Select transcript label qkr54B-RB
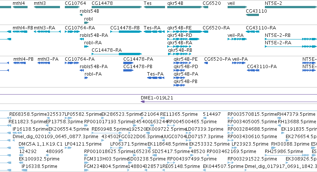Image resolution: width=317 pixels, height=172 pixels. 180,50
